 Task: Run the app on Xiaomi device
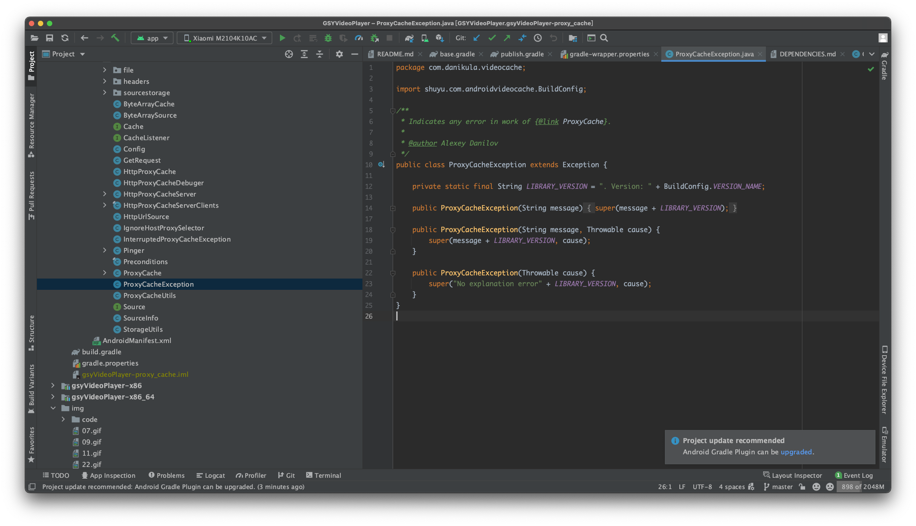pos(283,38)
